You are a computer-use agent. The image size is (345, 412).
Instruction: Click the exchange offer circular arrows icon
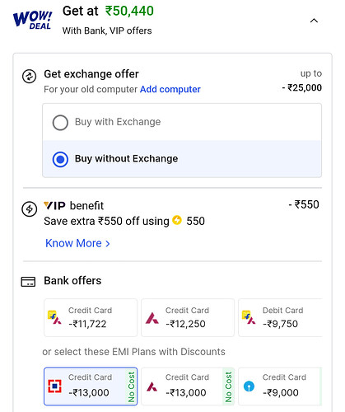click(x=29, y=77)
